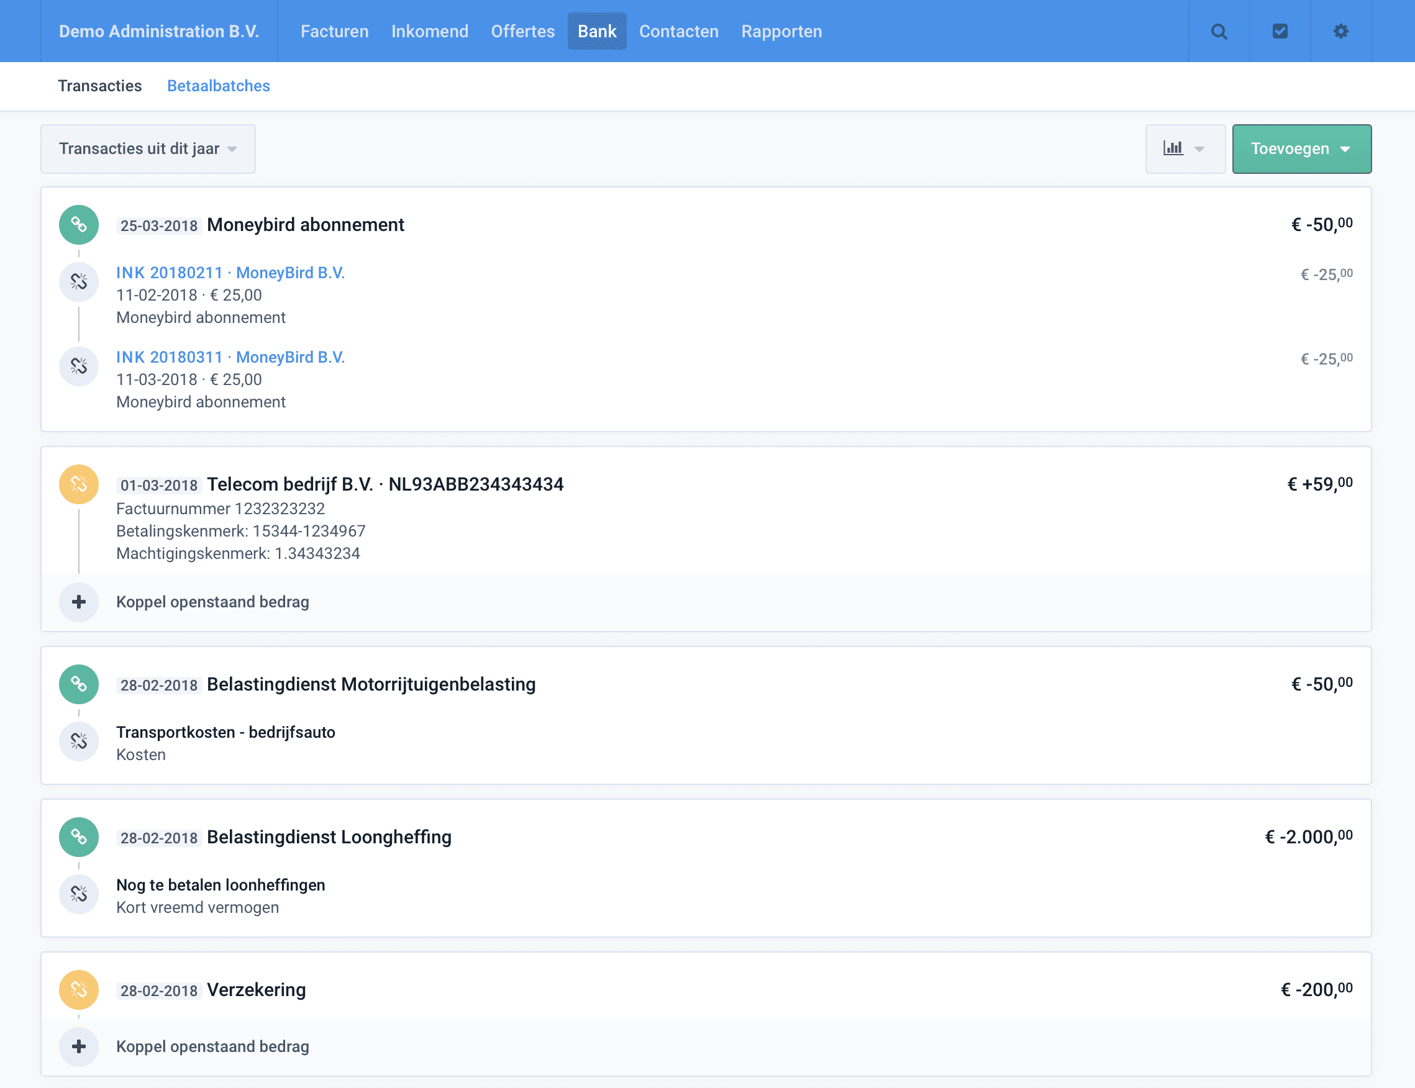Image resolution: width=1415 pixels, height=1088 pixels.
Task: Click Koppel openstaand bedrag under Verzekering
Action: pyautogui.click(x=212, y=1046)
